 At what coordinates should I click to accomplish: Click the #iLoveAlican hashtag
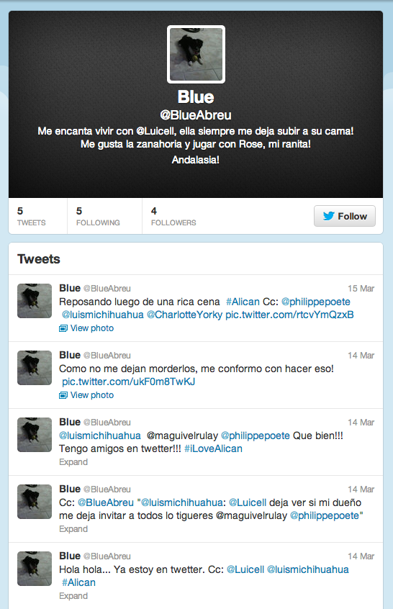(213, 448)
